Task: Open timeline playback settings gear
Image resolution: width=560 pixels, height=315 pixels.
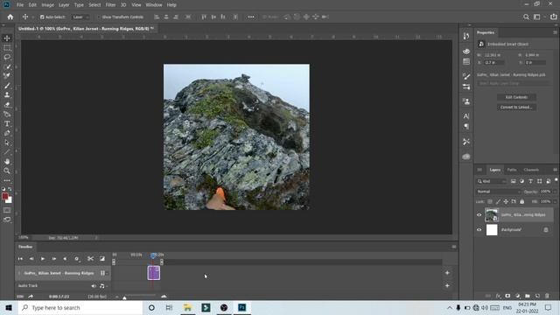Action: coord(77,259)
